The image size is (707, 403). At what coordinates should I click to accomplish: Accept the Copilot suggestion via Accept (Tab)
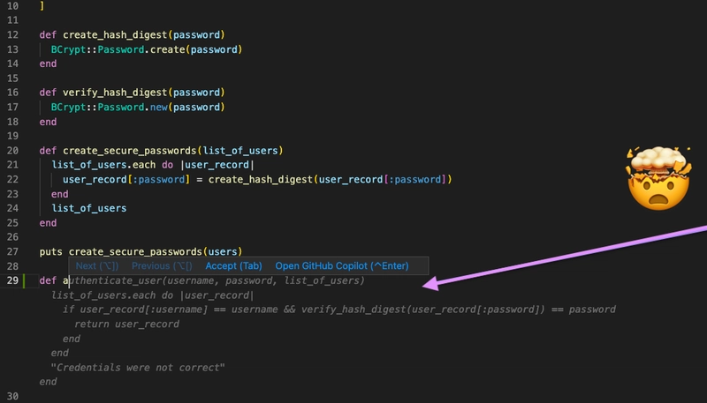point(233,265)
